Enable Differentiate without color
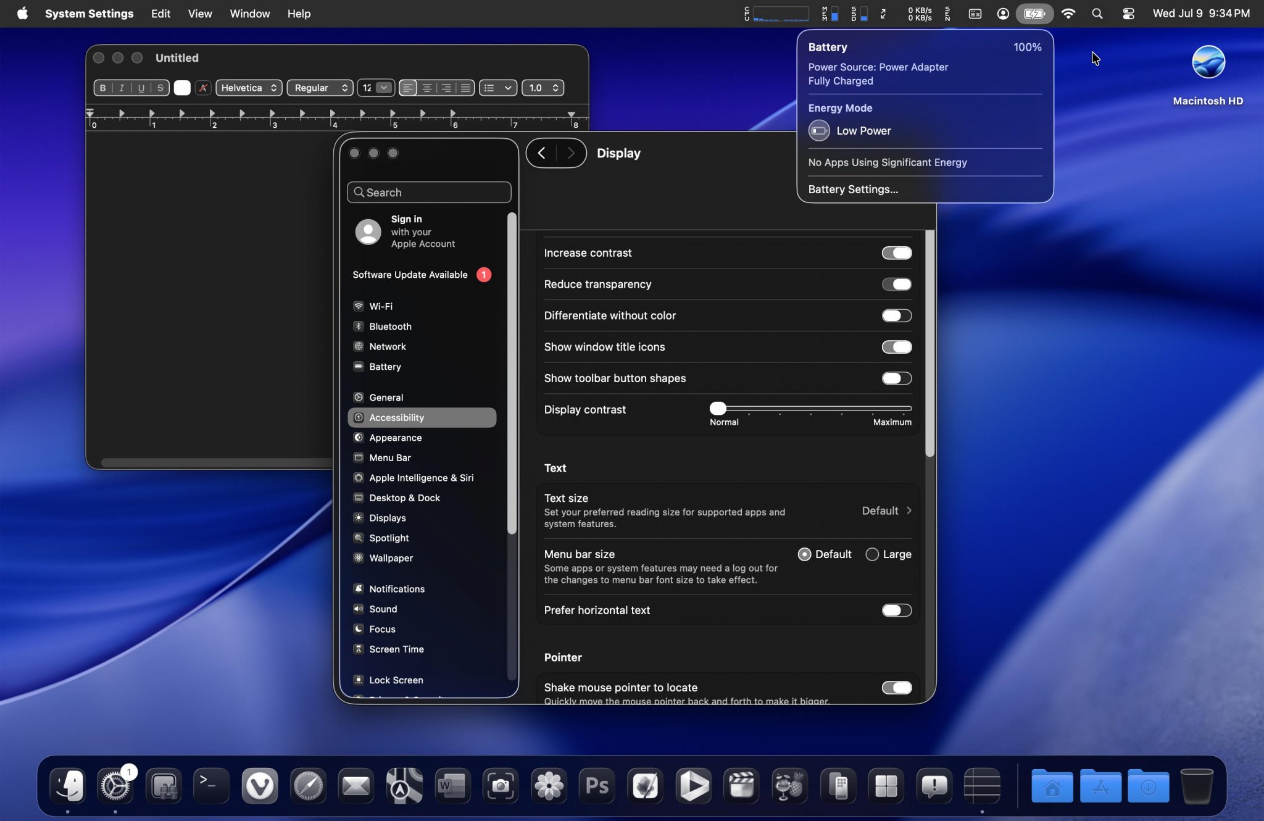1264x821 pixels. 896,315
